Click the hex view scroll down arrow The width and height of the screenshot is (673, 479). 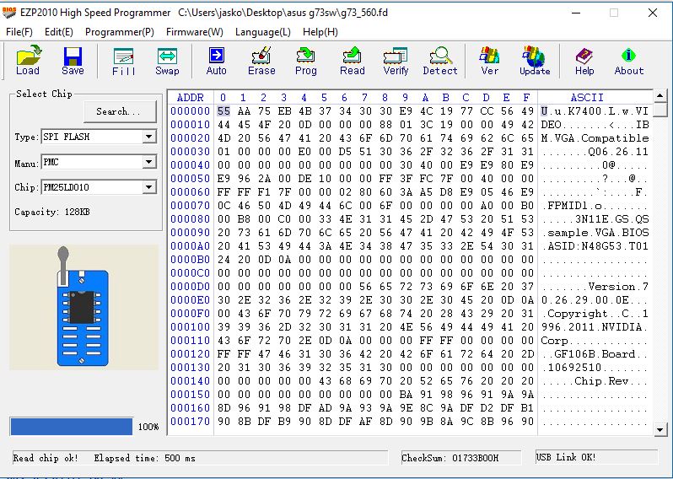pyautogui.click(x=660, y=429)
